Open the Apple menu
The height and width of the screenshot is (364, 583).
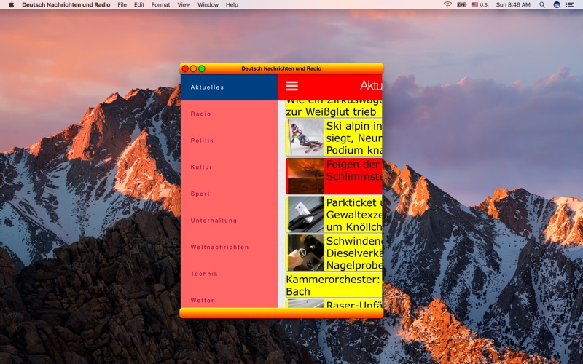coord(11,4)
